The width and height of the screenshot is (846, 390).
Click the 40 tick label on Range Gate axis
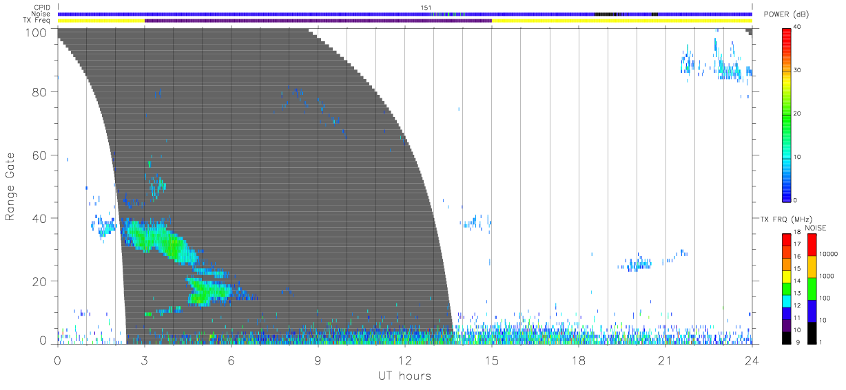[41, 218]
